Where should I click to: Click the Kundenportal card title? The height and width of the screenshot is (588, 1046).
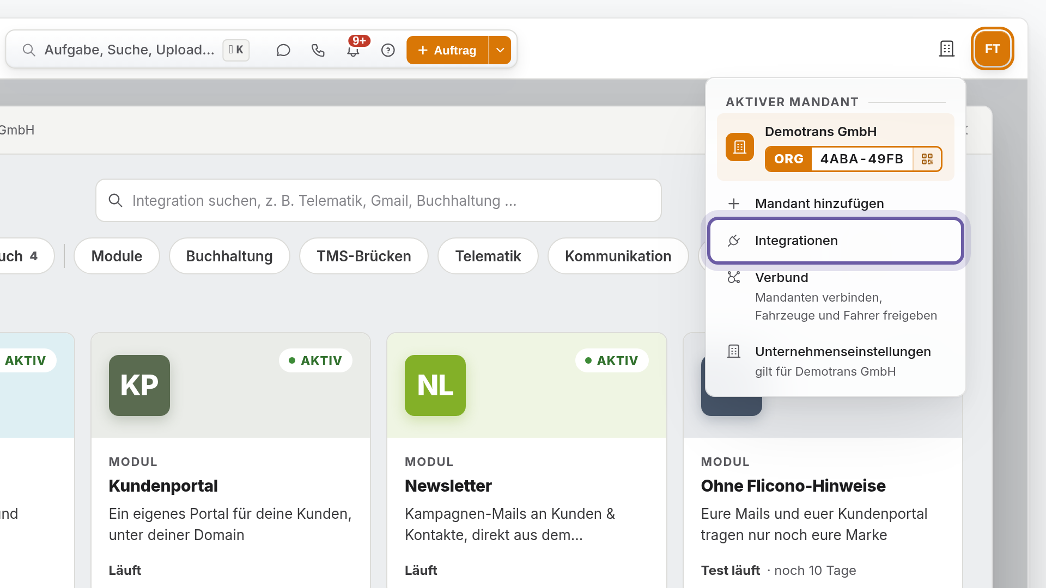(163, 486)
